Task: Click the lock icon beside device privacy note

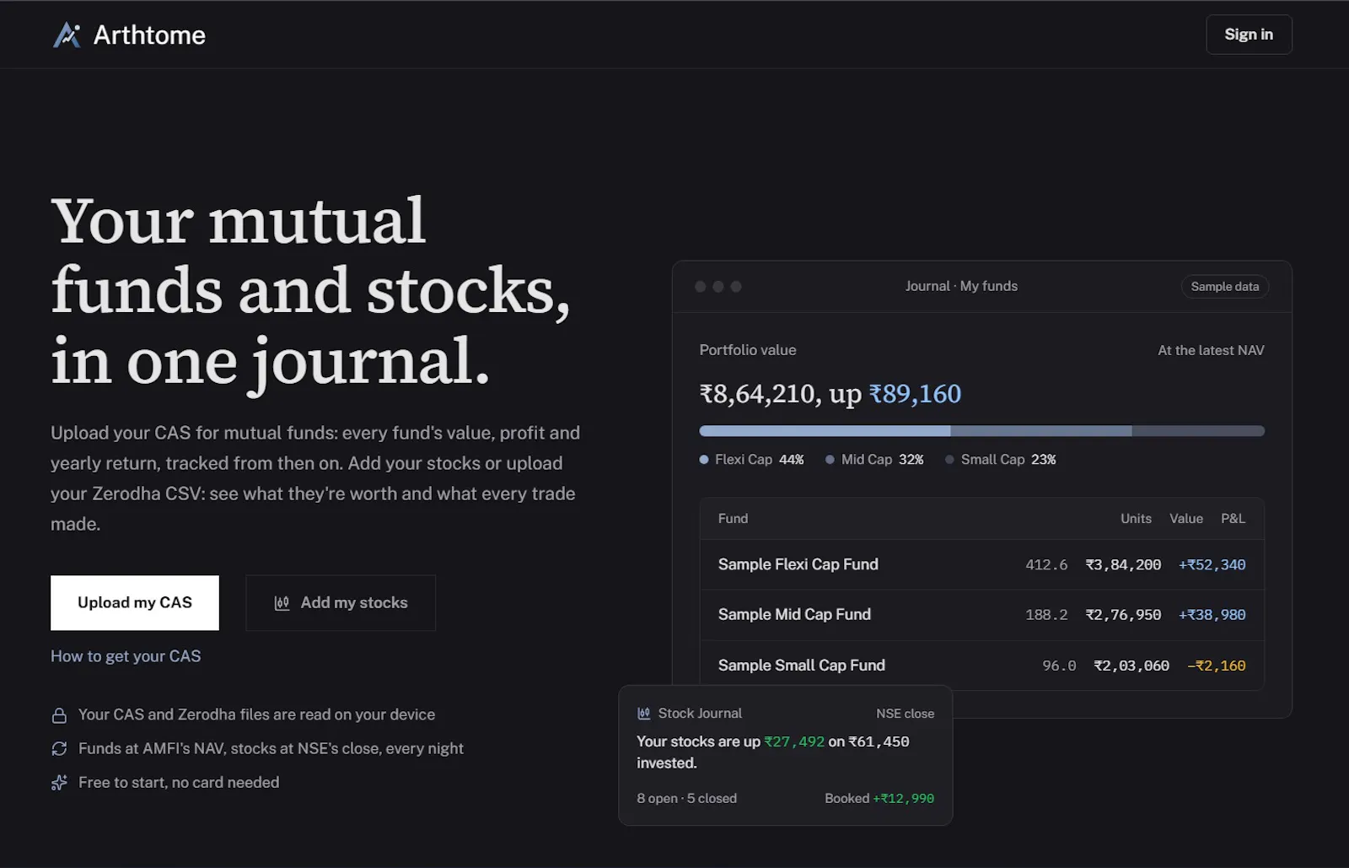Action: [59, 715]
